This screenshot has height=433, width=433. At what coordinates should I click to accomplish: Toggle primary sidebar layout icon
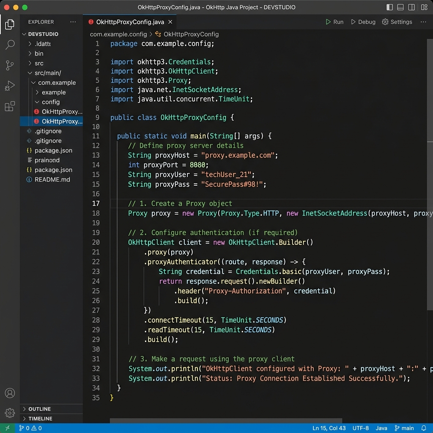389,7
